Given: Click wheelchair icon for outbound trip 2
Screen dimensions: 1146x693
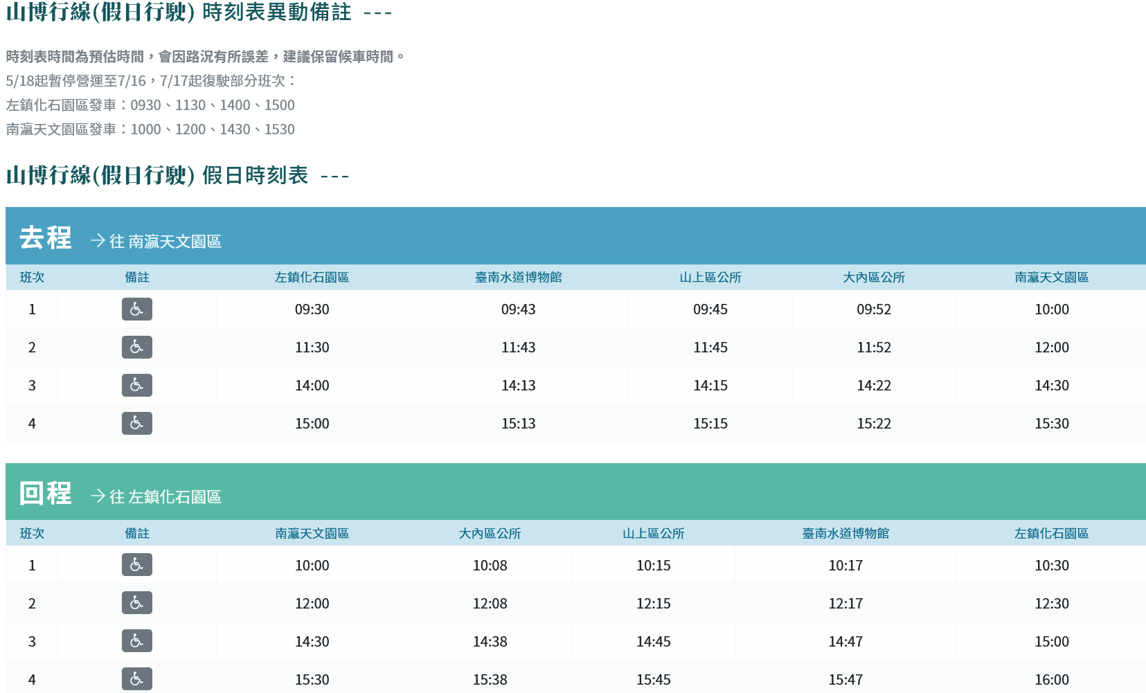Looking at the screenshot, I should pyautogui.click(x=136, y=348).
